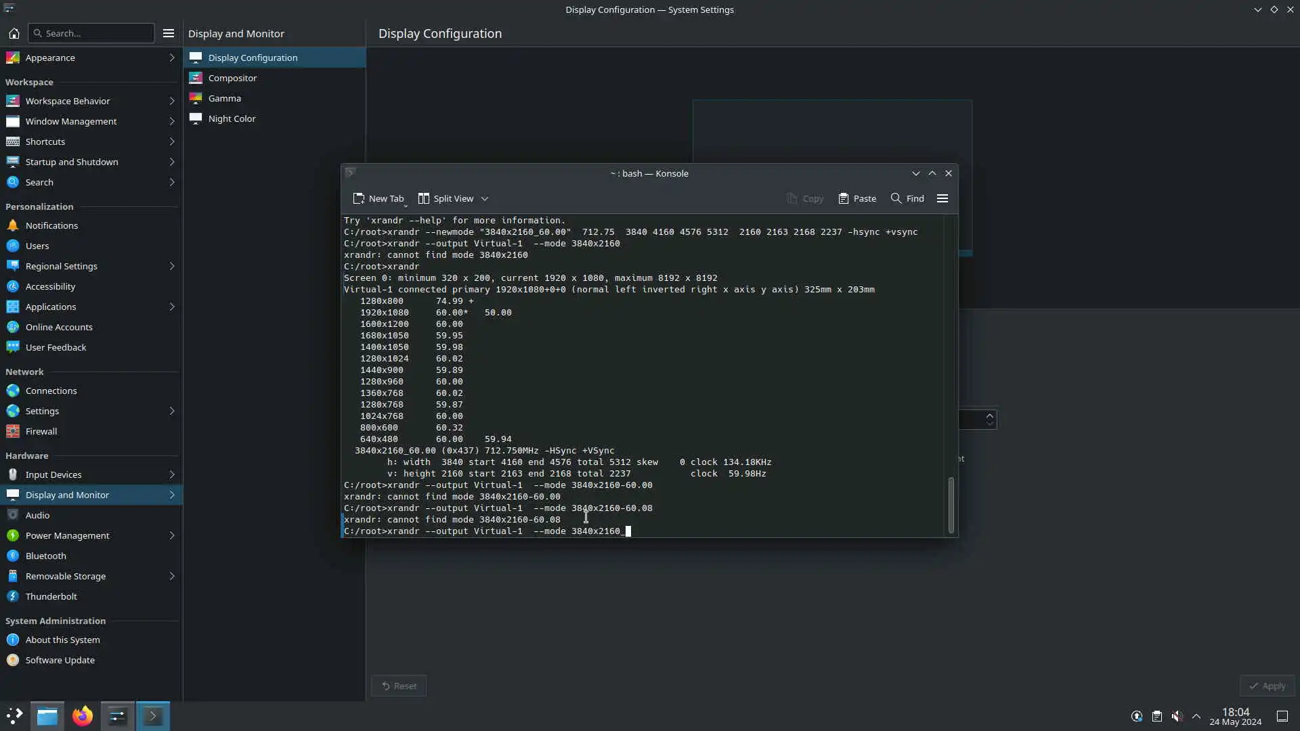Expand the Appearance category chevron
Image resolution: width=1300 pixels, height=731 pixels.
point(171,58)
